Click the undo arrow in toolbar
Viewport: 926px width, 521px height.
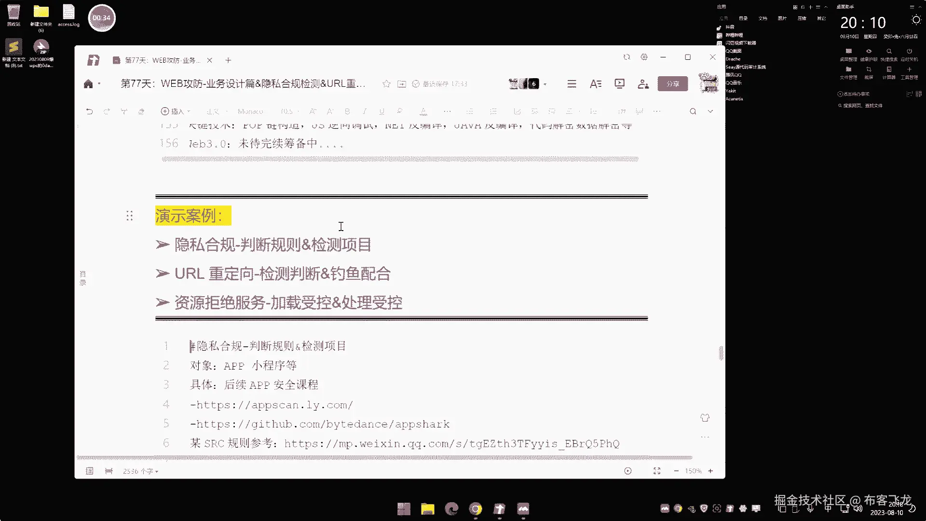click(x=89, y=111)
